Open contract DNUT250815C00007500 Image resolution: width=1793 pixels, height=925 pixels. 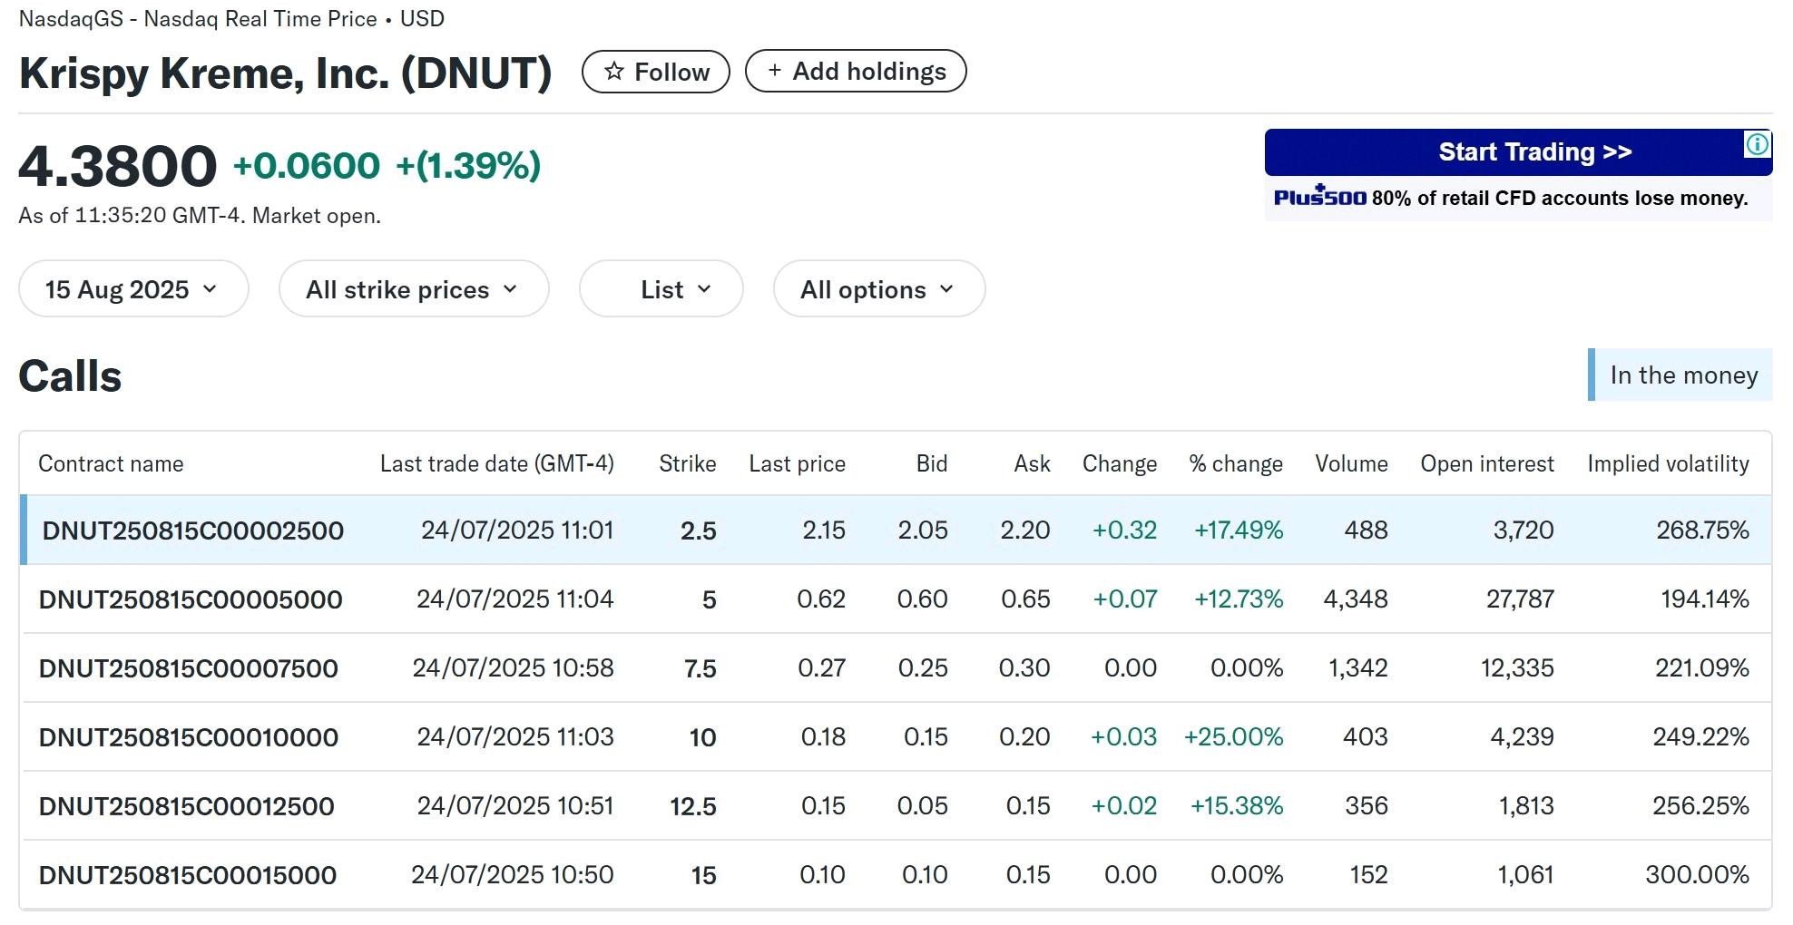click(x=189, y=668)
